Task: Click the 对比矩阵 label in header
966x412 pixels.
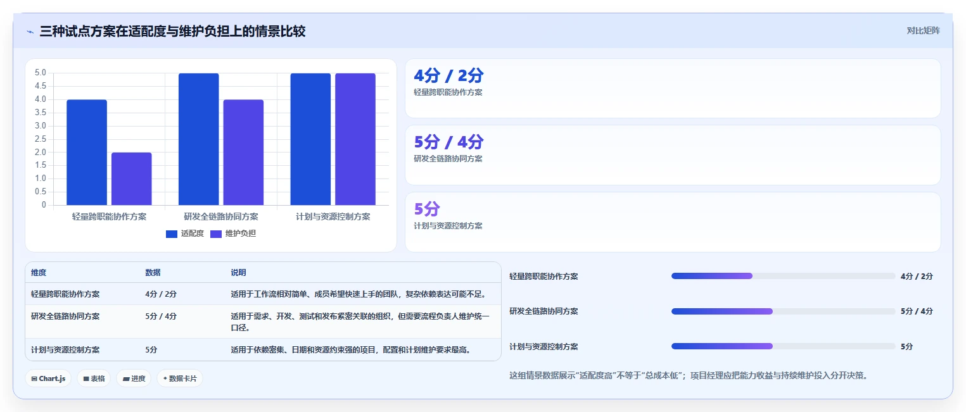Action: click(924, 30)
